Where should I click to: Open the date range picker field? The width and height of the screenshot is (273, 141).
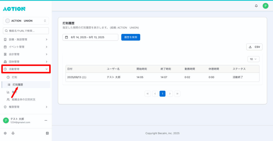coord(90,37)
